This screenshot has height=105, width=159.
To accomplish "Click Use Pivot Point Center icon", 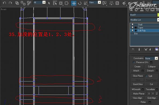I will 104,3.
